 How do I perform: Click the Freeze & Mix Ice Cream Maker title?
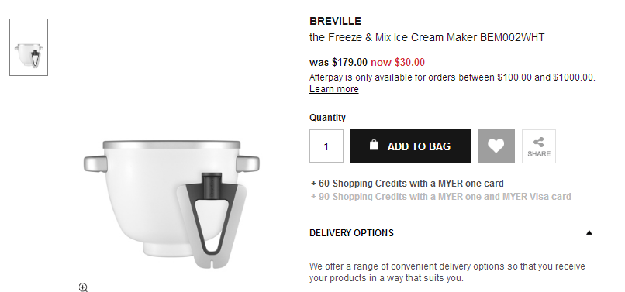[x=427, y=37]
